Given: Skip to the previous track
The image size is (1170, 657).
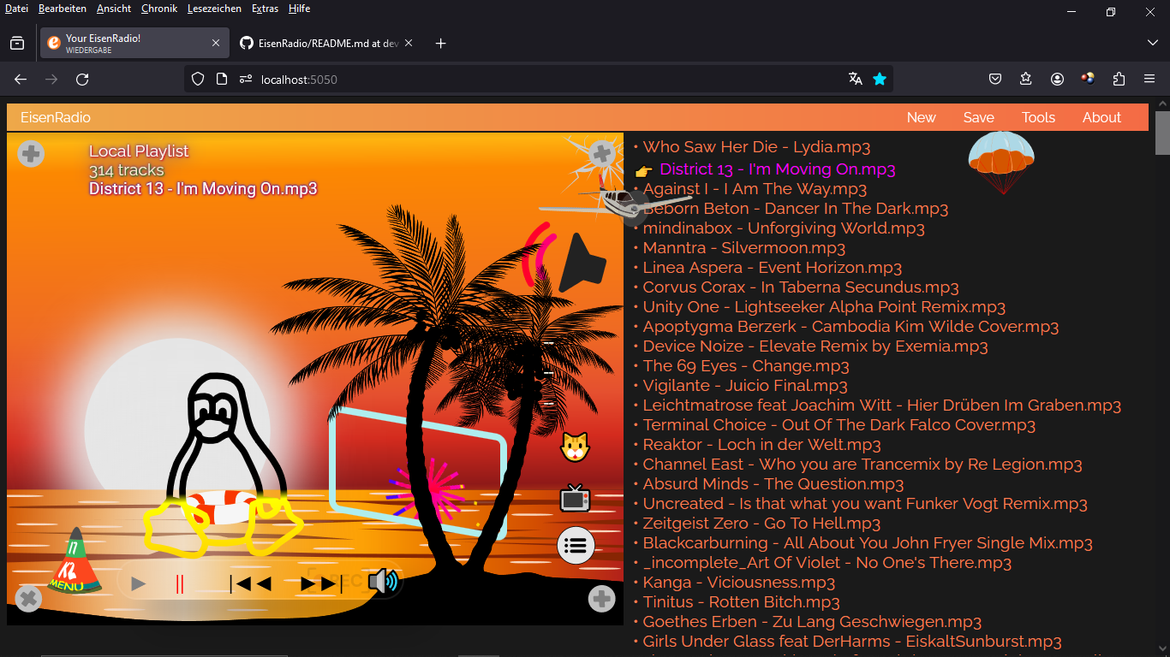Looking at the screenshot, I should click(250, 584).
